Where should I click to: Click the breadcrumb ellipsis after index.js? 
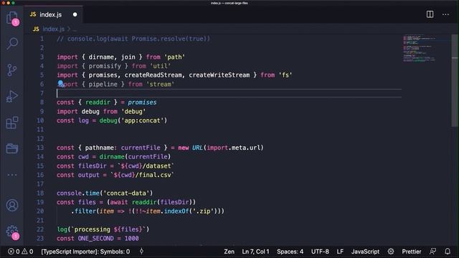(75, 29)
